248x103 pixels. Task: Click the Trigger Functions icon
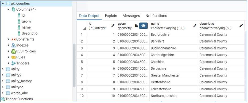3,99
